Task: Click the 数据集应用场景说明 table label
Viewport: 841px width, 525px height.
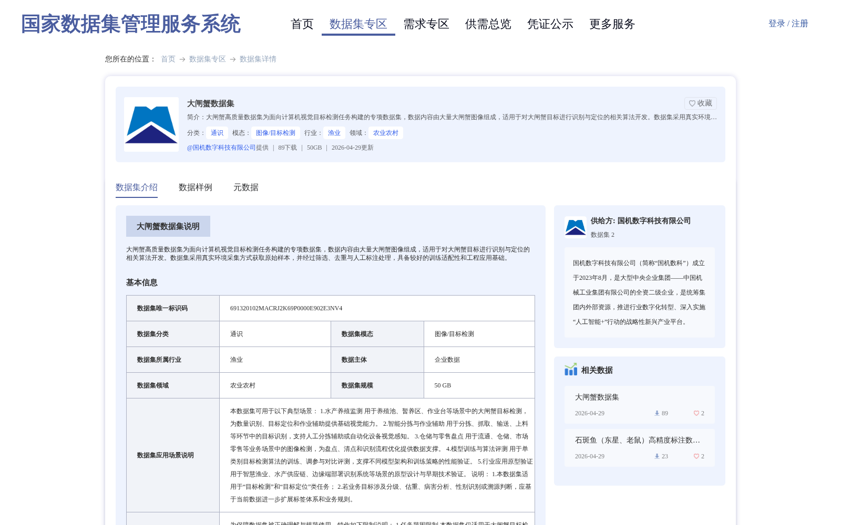Action: click(x=166, y=455)
